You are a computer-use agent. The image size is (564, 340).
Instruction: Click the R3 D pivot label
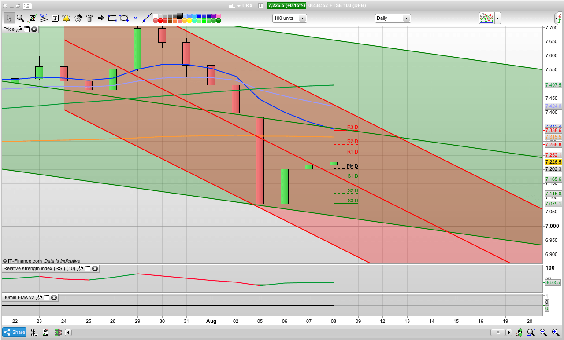click(352, 128)
